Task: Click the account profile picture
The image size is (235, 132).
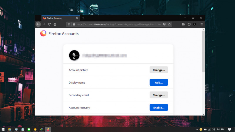Action: [x=74, y=55]
